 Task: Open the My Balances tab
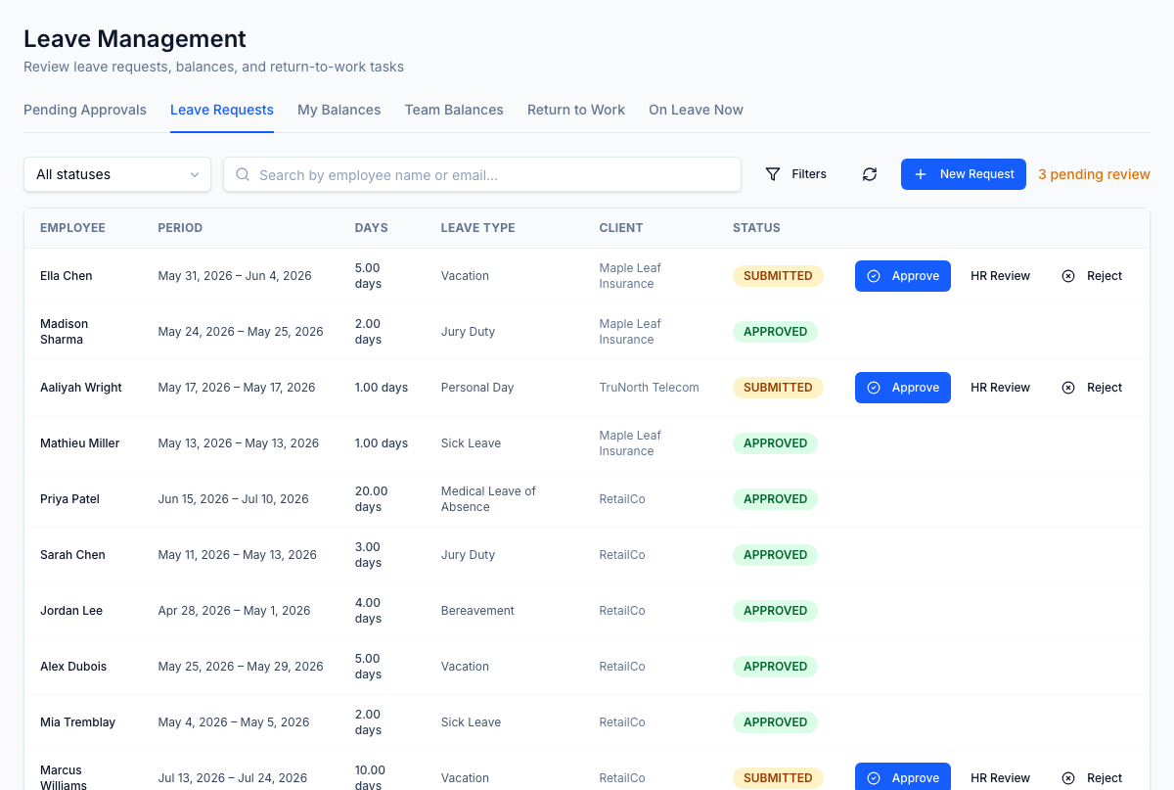(x=339, y=110)
